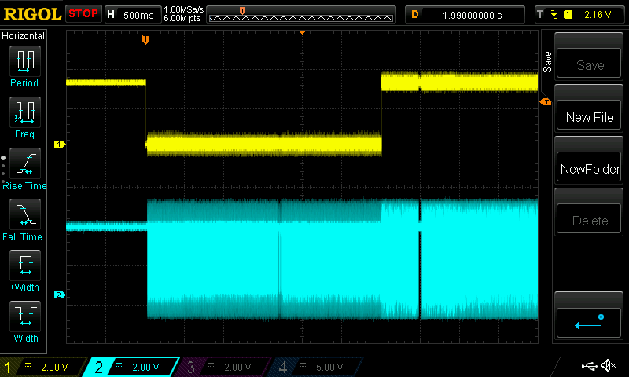Toggle channel 2 at 2.00 V
The image size is (629, 377).
(132, 367)
